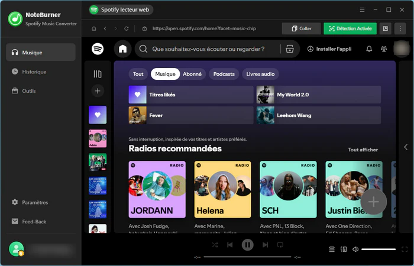Open the JORDANN radio card
Screen dimensions: 414x266
[157, 190]
